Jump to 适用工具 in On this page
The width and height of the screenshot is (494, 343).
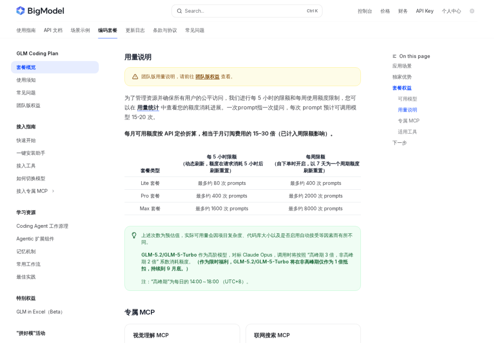pos(407,132)
